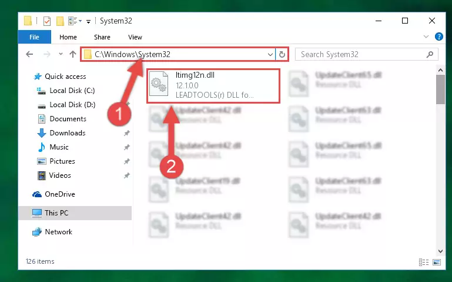Open Local Disk (C:) in sidebar
Screen dimensions: 452x282
pyautogui.click(x=72, y=90)
